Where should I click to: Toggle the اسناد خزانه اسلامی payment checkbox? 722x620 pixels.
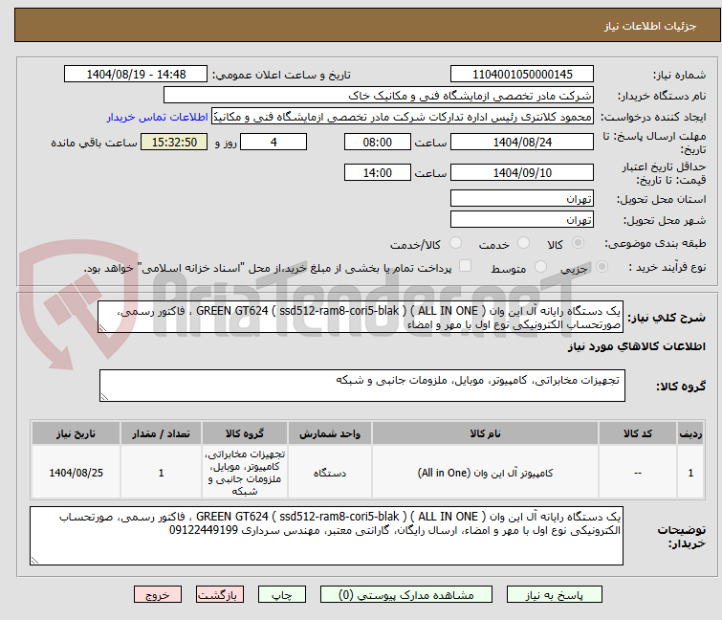pyautogui.click(x=465, y=266)
